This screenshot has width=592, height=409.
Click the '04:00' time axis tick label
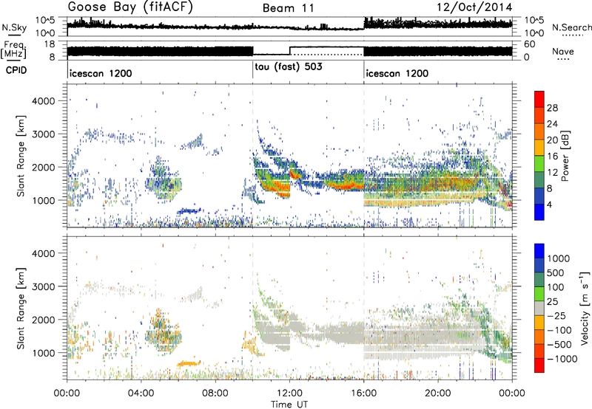click(141, 393)
